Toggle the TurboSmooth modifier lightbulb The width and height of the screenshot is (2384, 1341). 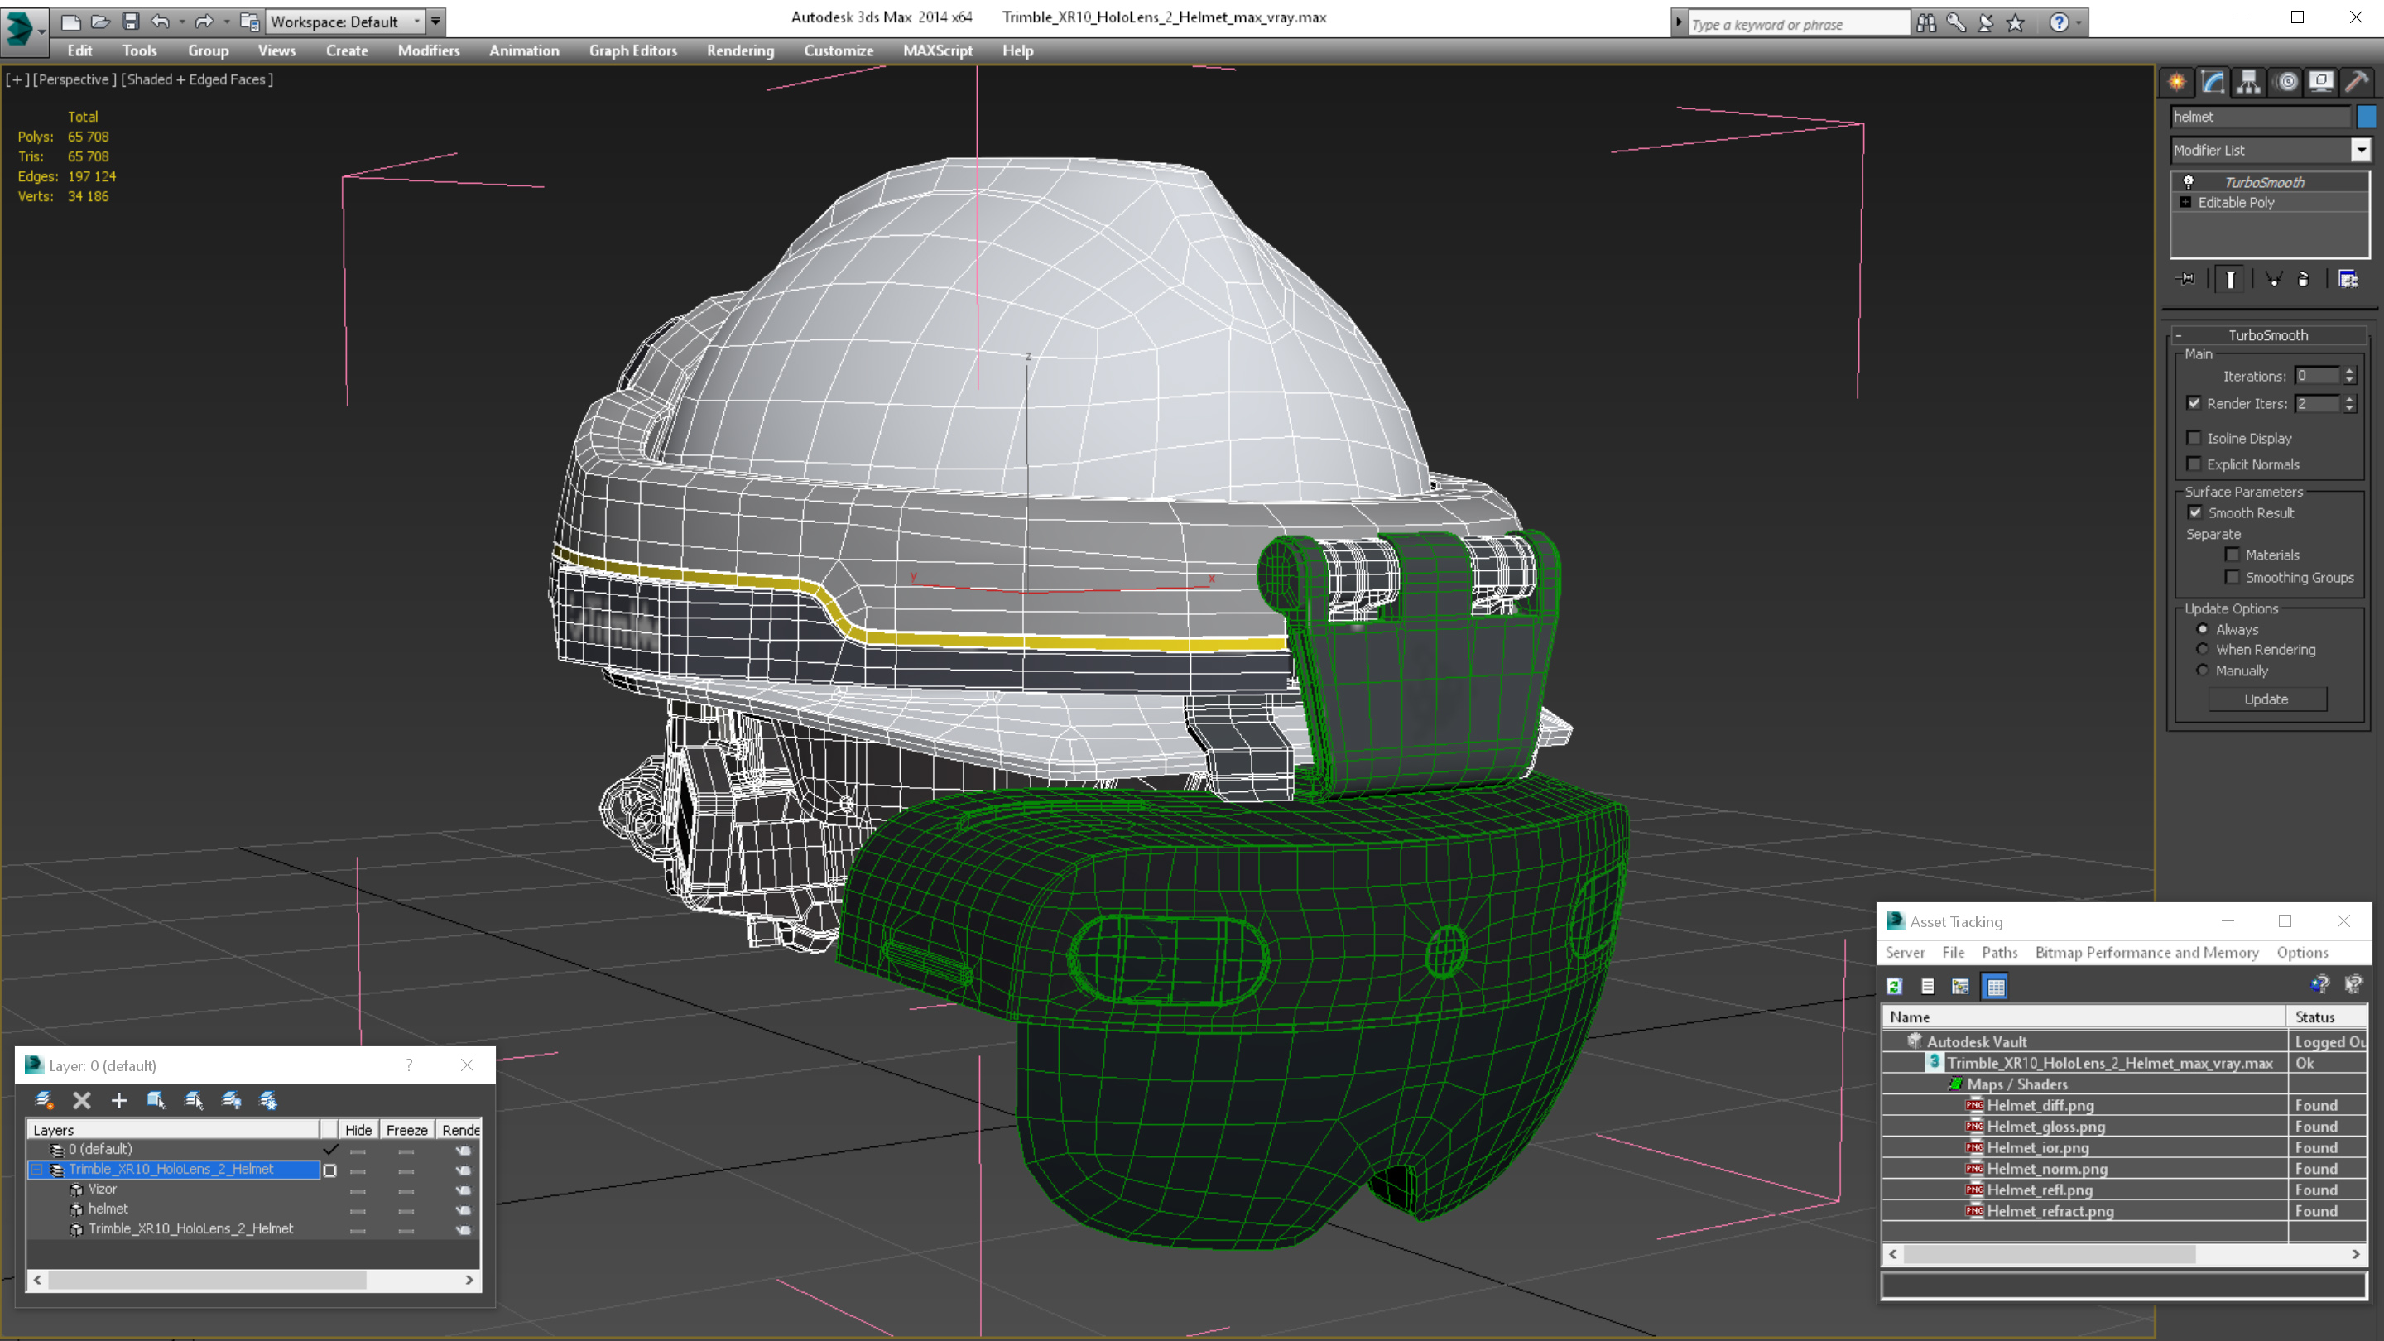click(x=2189, y=182)
